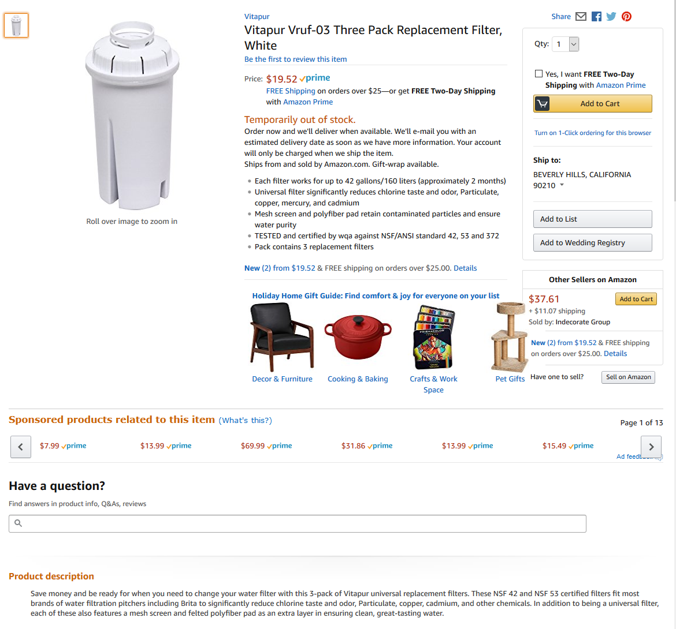Share product on Pinterest icon

(626, 16)
